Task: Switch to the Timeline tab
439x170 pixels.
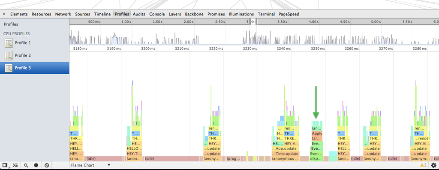Action: [x=102, y=14]
